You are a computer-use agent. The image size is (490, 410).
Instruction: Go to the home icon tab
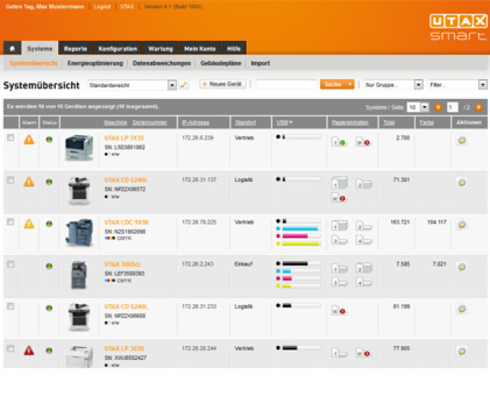[12, 48]
